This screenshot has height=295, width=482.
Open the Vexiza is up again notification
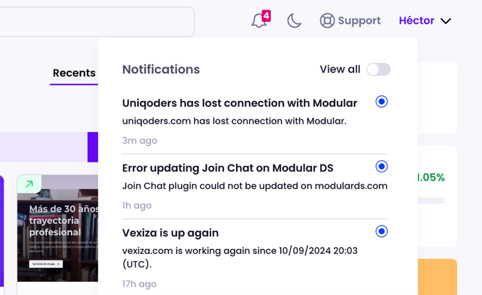click(170, 233)
